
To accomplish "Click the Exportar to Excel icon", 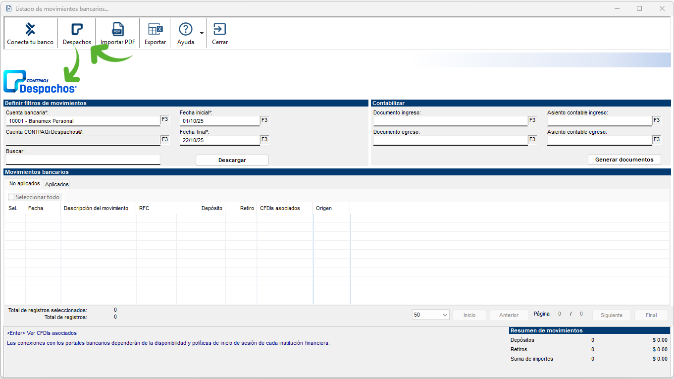I will point(155,30).
